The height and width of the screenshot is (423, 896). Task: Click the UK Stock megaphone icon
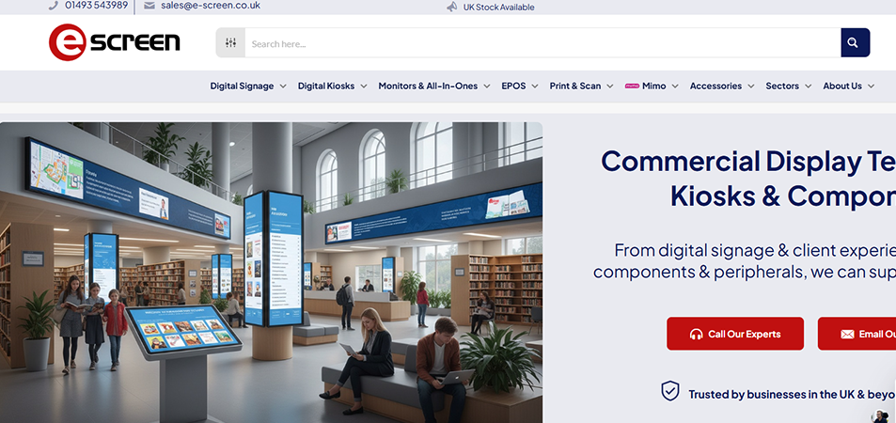pos(452,7)
